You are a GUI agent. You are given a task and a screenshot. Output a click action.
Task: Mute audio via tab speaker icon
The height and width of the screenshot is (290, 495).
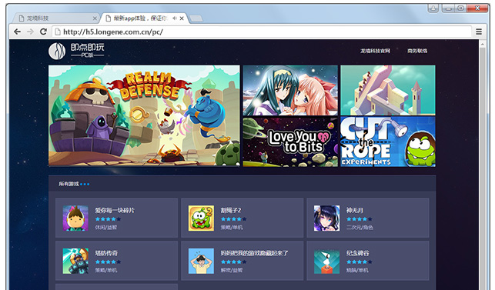(175, 18)
